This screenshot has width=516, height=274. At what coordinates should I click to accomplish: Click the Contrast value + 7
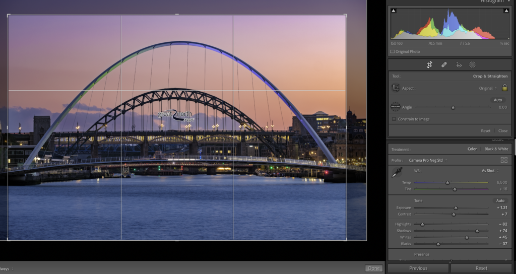pyautogui.click(x=504, y=214)
